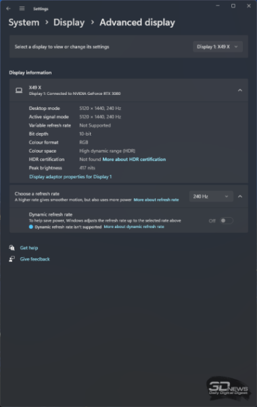Click the Get help link

(29, 248)
